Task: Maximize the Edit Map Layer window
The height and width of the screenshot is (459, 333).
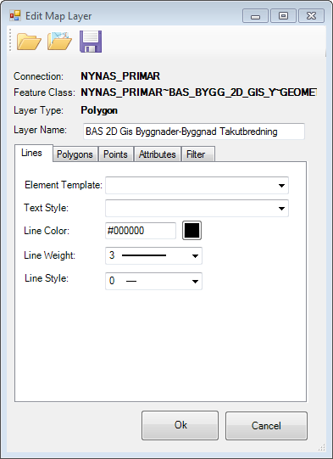Action: pyautogui.click(x=283, y=15)
